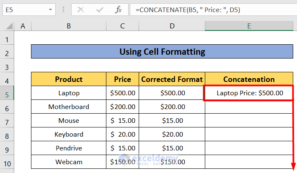Select the Webcam price $150.00 cell

coord(122,162)
